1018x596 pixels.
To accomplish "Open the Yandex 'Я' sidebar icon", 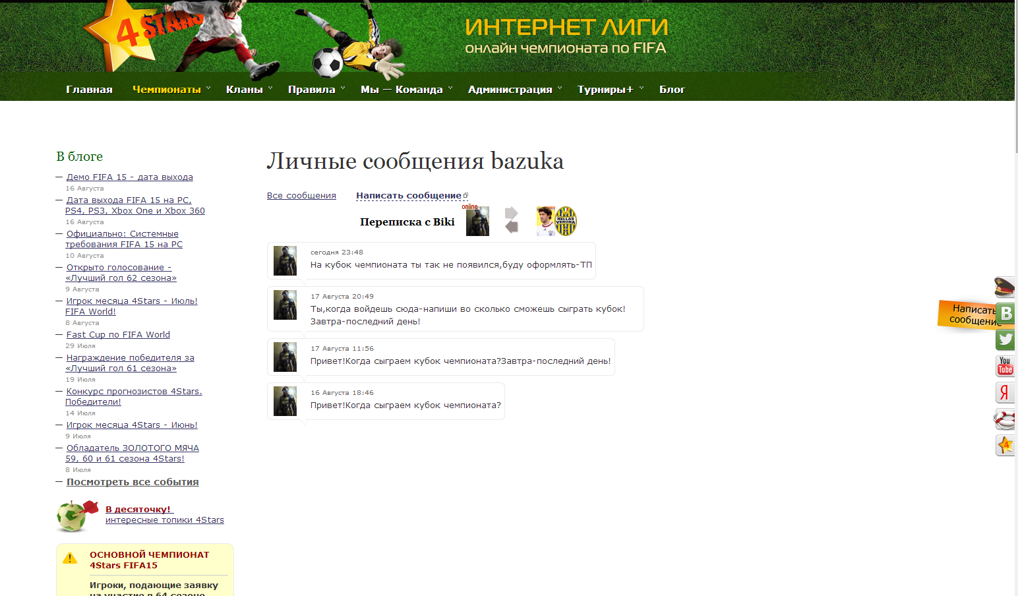I will (1005, 392).
